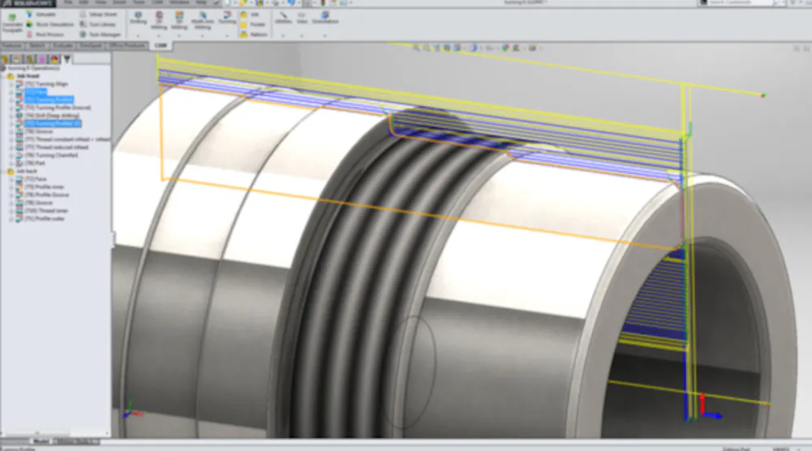Select the Turning Profile (2) highlighted row
The height and width of the screenshot is (451, 812).
pyautogui.click(x=53, y=123)
